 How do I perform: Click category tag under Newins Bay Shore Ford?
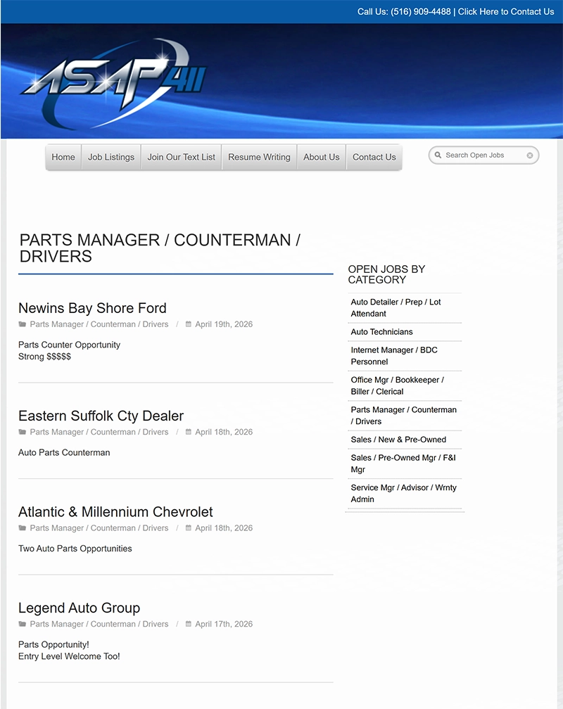pyautogui.click(x=99, y=324)
